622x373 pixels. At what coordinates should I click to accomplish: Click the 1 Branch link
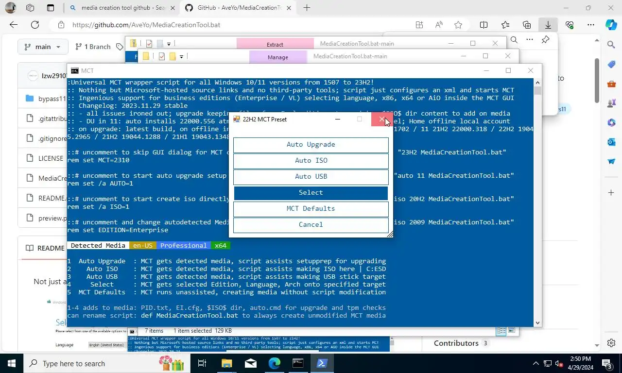point(93,47)
